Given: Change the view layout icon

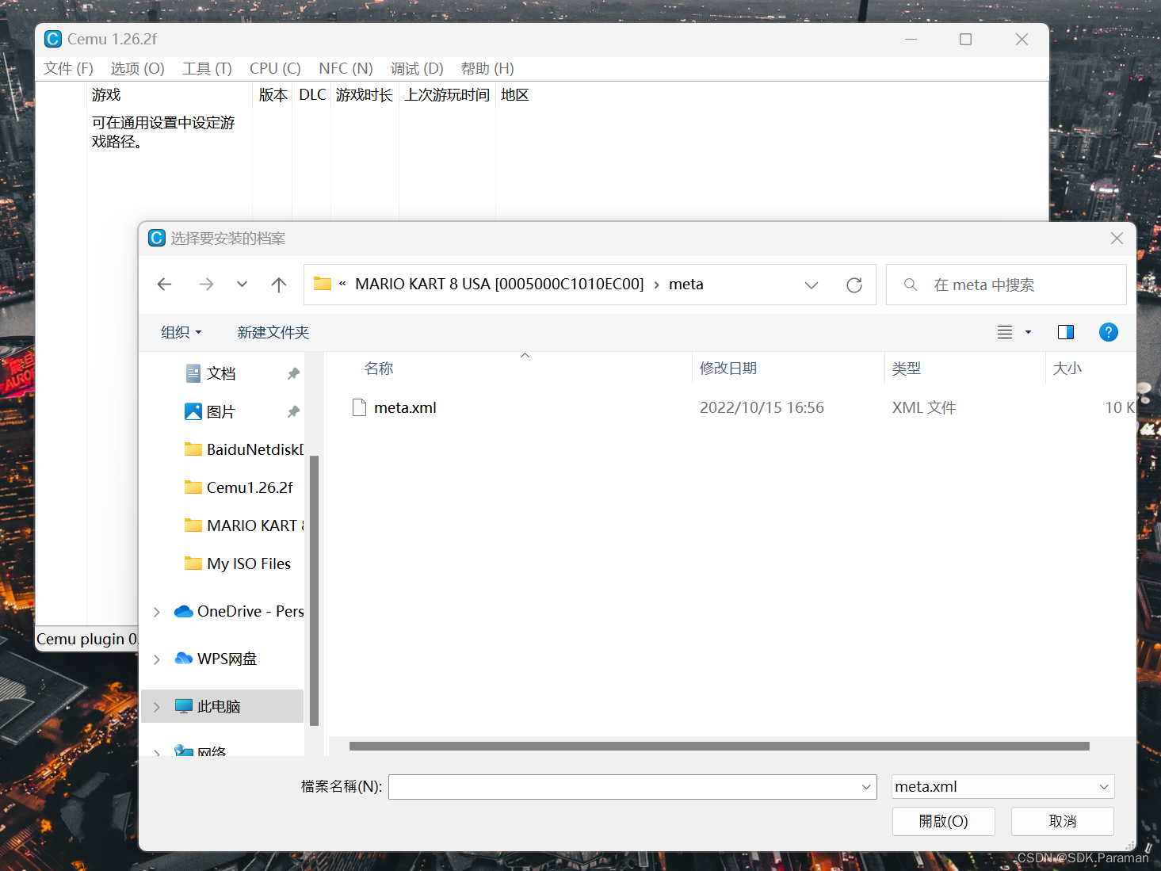Looking at the screenshot, I should 1005,332.
